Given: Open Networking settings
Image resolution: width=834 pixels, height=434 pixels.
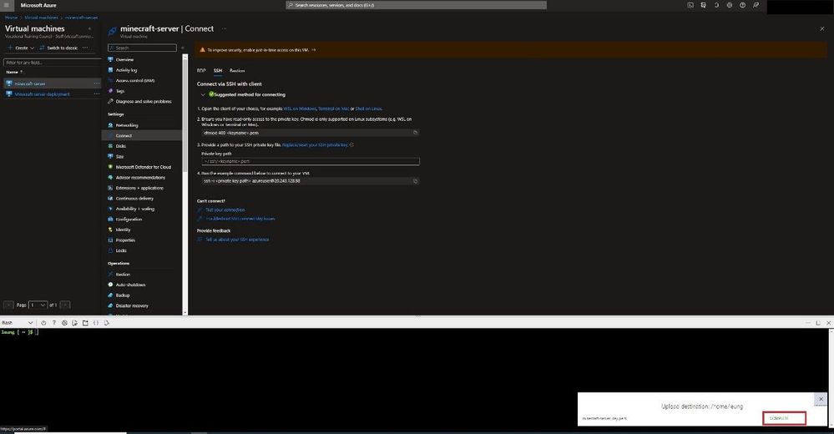Looking at the screenshot, I should tap(127, 125).
